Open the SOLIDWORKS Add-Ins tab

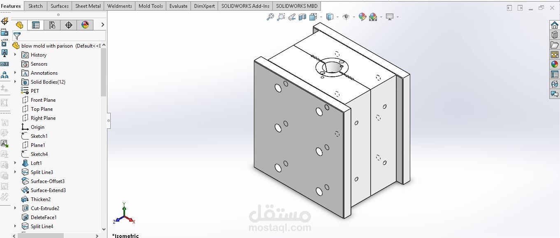[x=246, y=6]
